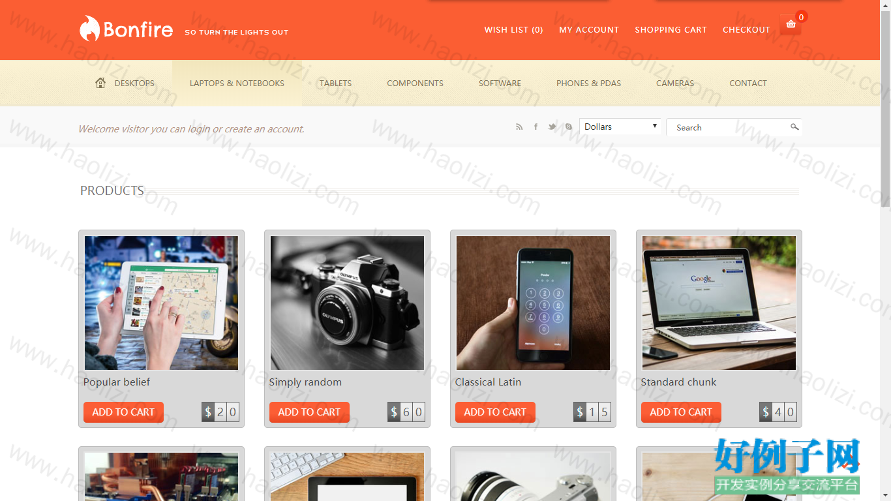Open the Wish List link
The image size is (891, 501).
513,30
